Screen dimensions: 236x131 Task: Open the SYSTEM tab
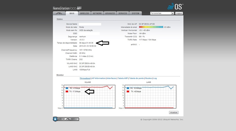pos(135,13)
